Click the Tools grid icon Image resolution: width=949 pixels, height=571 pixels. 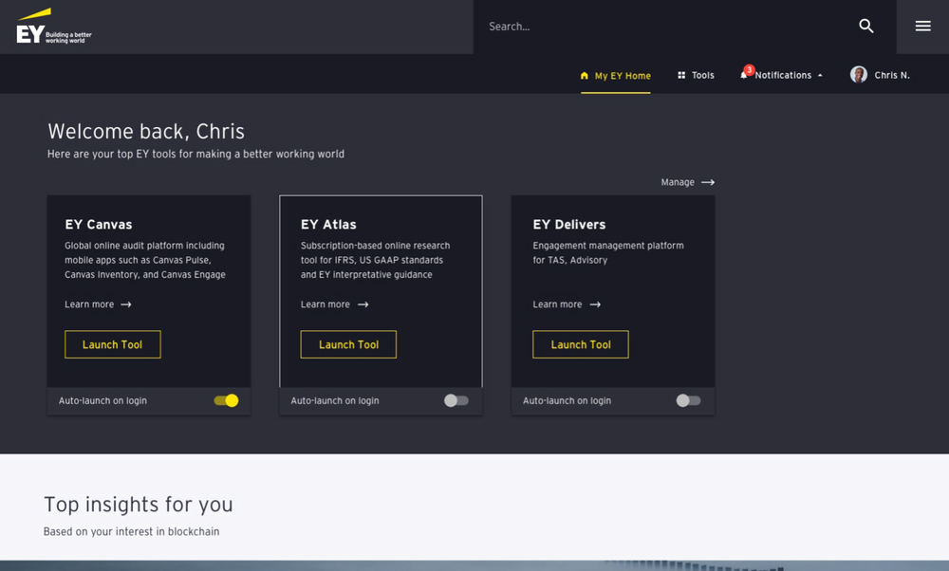coord(681,75)
